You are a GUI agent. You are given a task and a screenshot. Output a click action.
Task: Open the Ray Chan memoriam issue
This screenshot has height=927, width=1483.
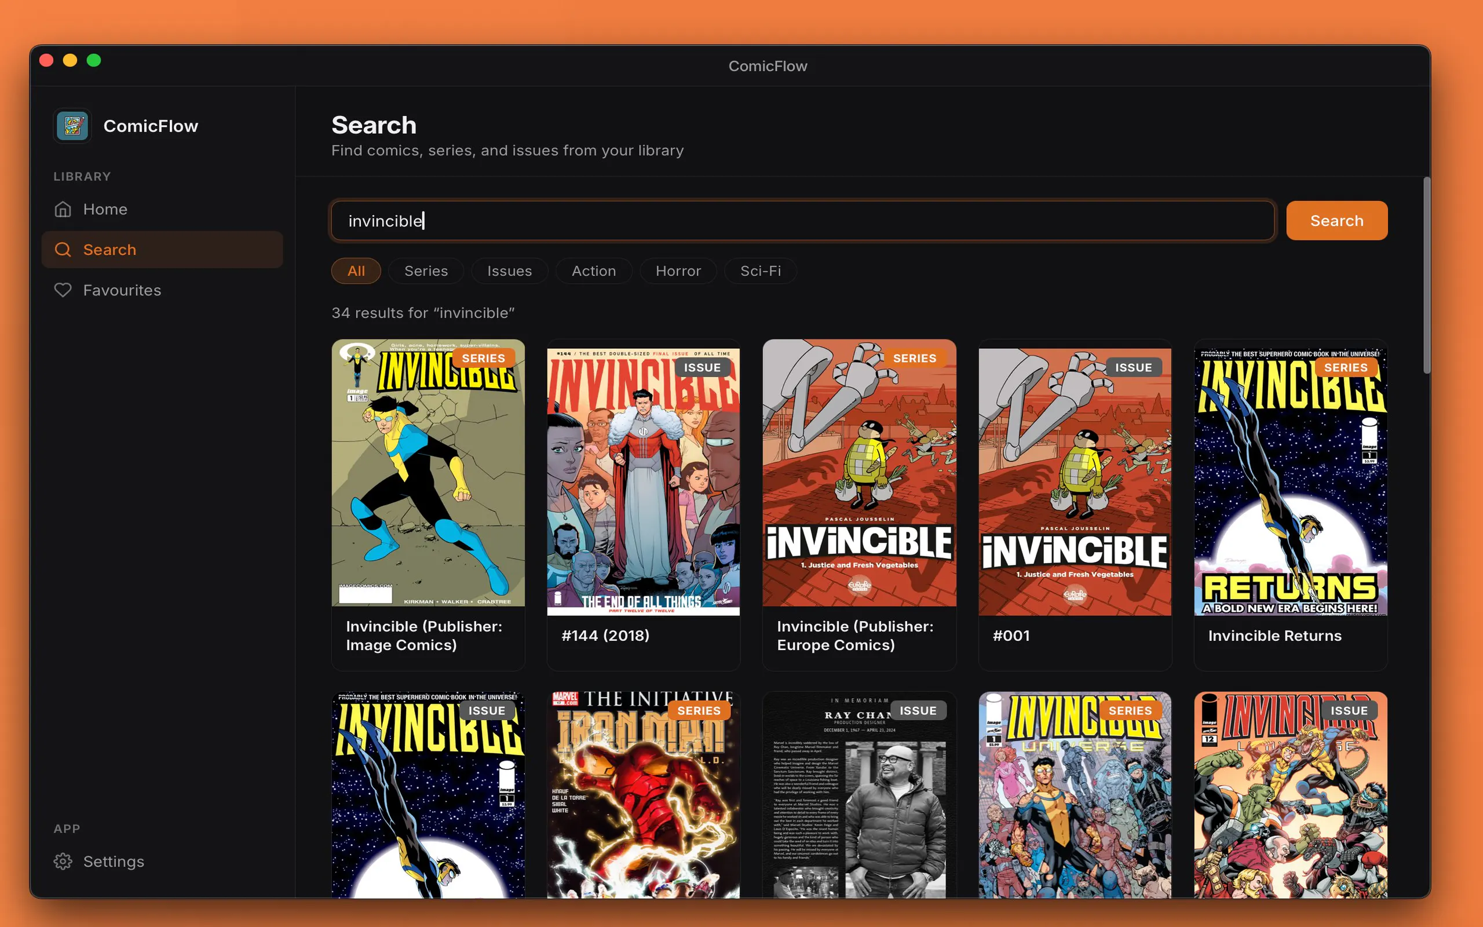859,795
